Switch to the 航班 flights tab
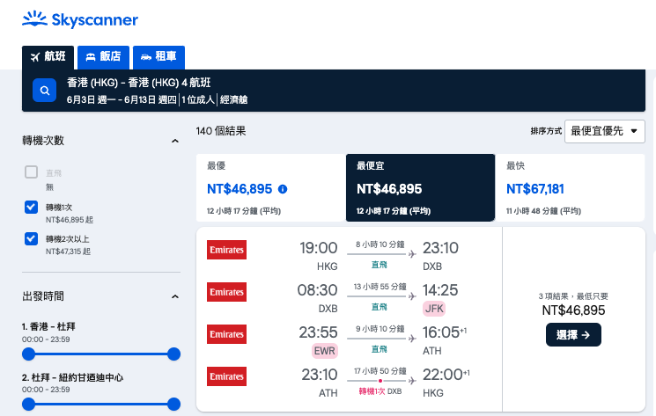656x416 pixels. tap(48, 57)
